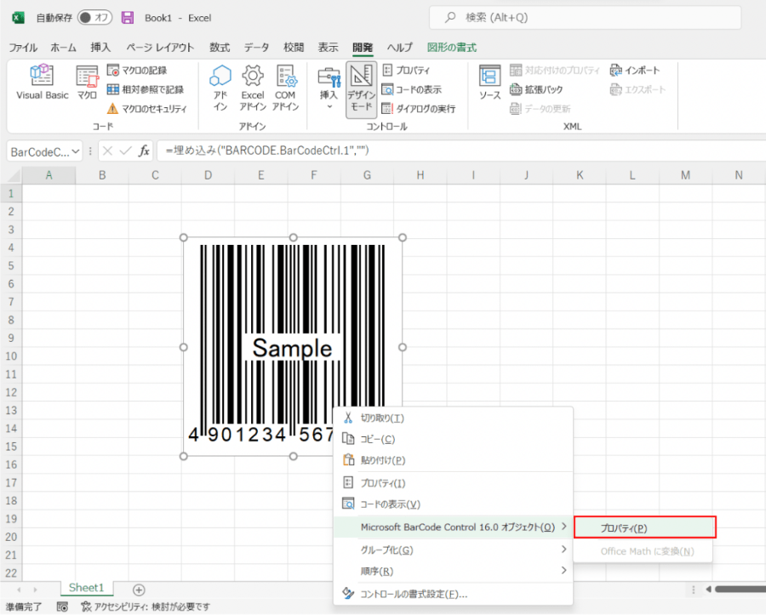
Task: Start recording with マクロの記録
Action: pos(137,71)
